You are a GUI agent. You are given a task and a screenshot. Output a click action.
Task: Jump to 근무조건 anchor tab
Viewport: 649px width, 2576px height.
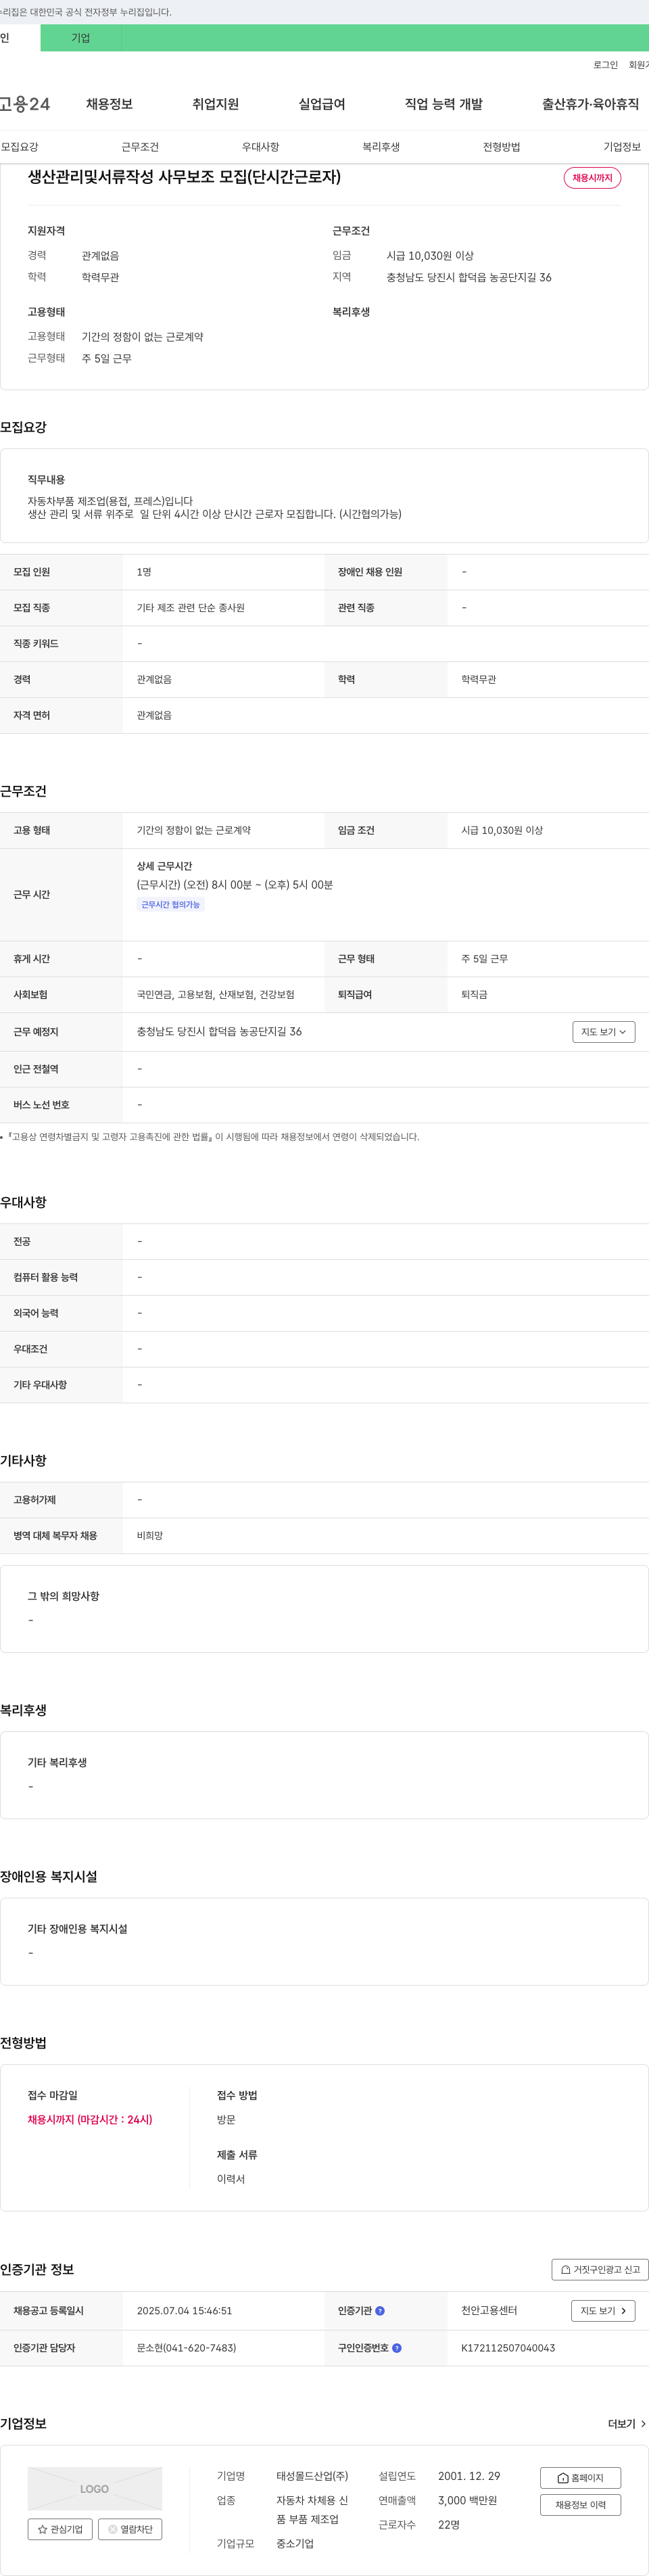pyautogui.click(x=140, y=147)
